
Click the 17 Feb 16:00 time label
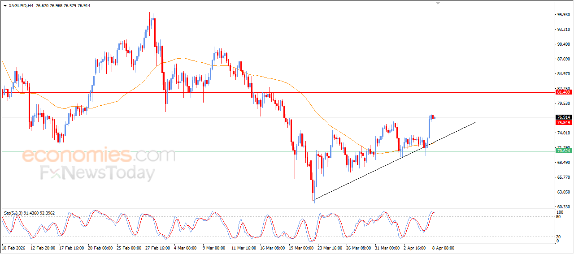(x=72, y=247)
